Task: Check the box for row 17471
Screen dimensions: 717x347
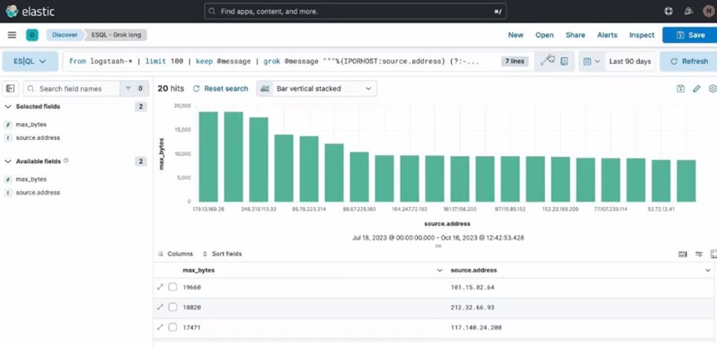Action: pyautogui.click(x=173, y=327)
